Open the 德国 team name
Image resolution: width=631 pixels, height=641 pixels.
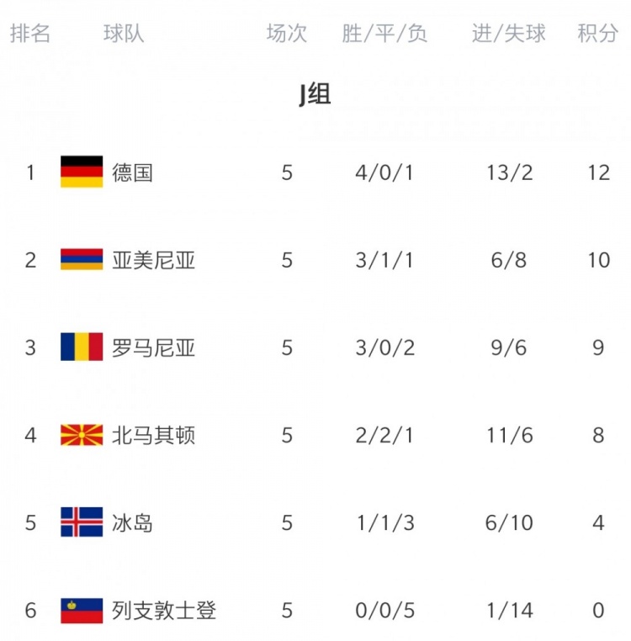click(x=132, y=172)
